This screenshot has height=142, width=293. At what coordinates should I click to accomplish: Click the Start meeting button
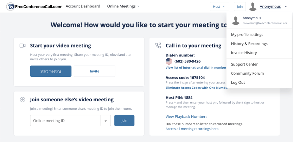[51, 71]
